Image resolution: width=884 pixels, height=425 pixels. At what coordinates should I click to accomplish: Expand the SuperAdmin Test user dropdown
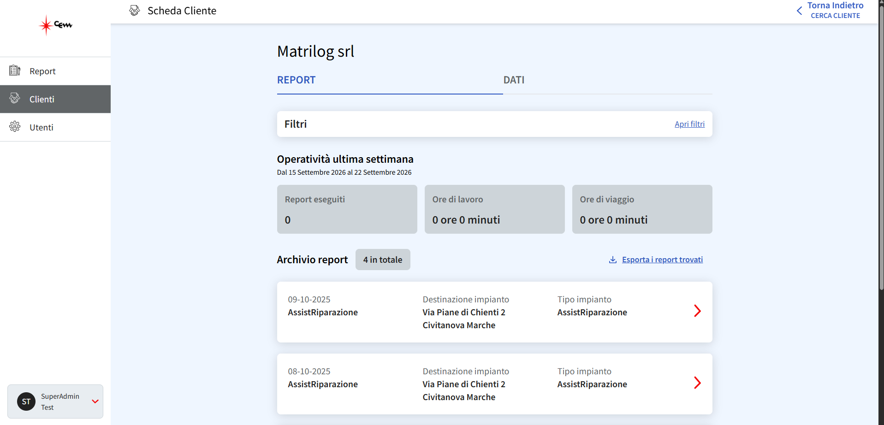tap(95, 401)
